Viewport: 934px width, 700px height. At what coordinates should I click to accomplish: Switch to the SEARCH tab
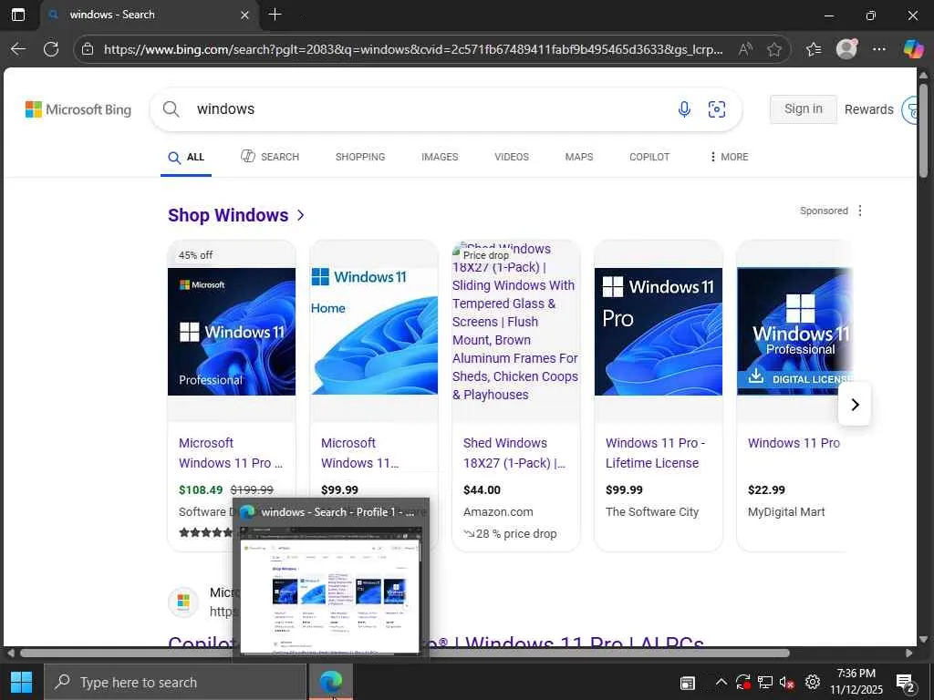[x=270, y=157]
